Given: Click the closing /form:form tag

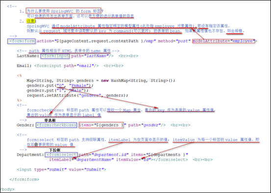Looking at the screenshot, I should coord(25,179).
